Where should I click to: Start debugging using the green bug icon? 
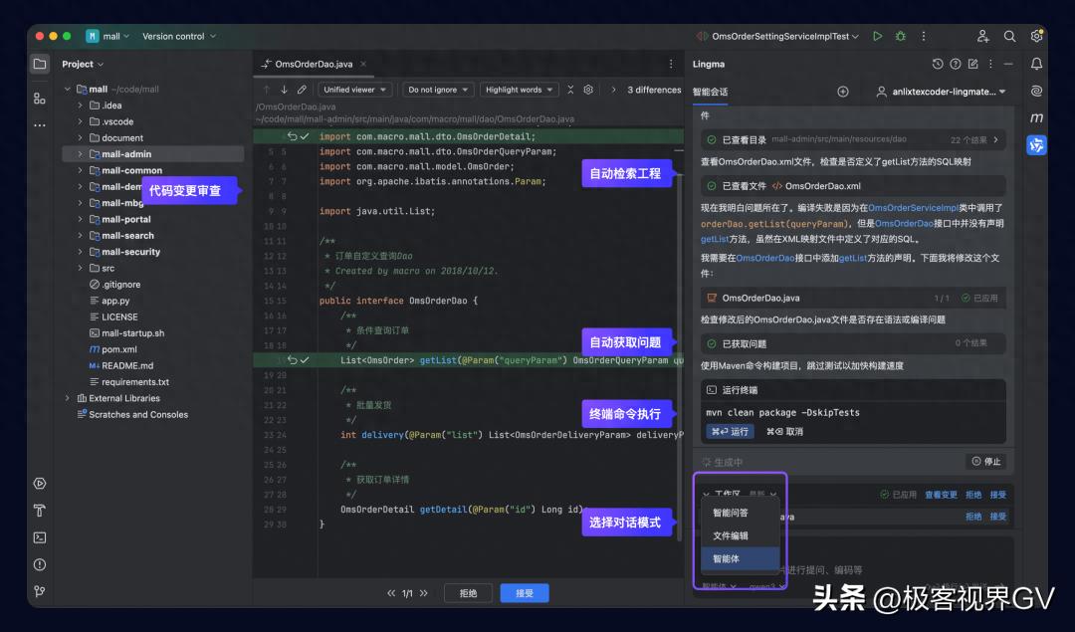[899, 36]
